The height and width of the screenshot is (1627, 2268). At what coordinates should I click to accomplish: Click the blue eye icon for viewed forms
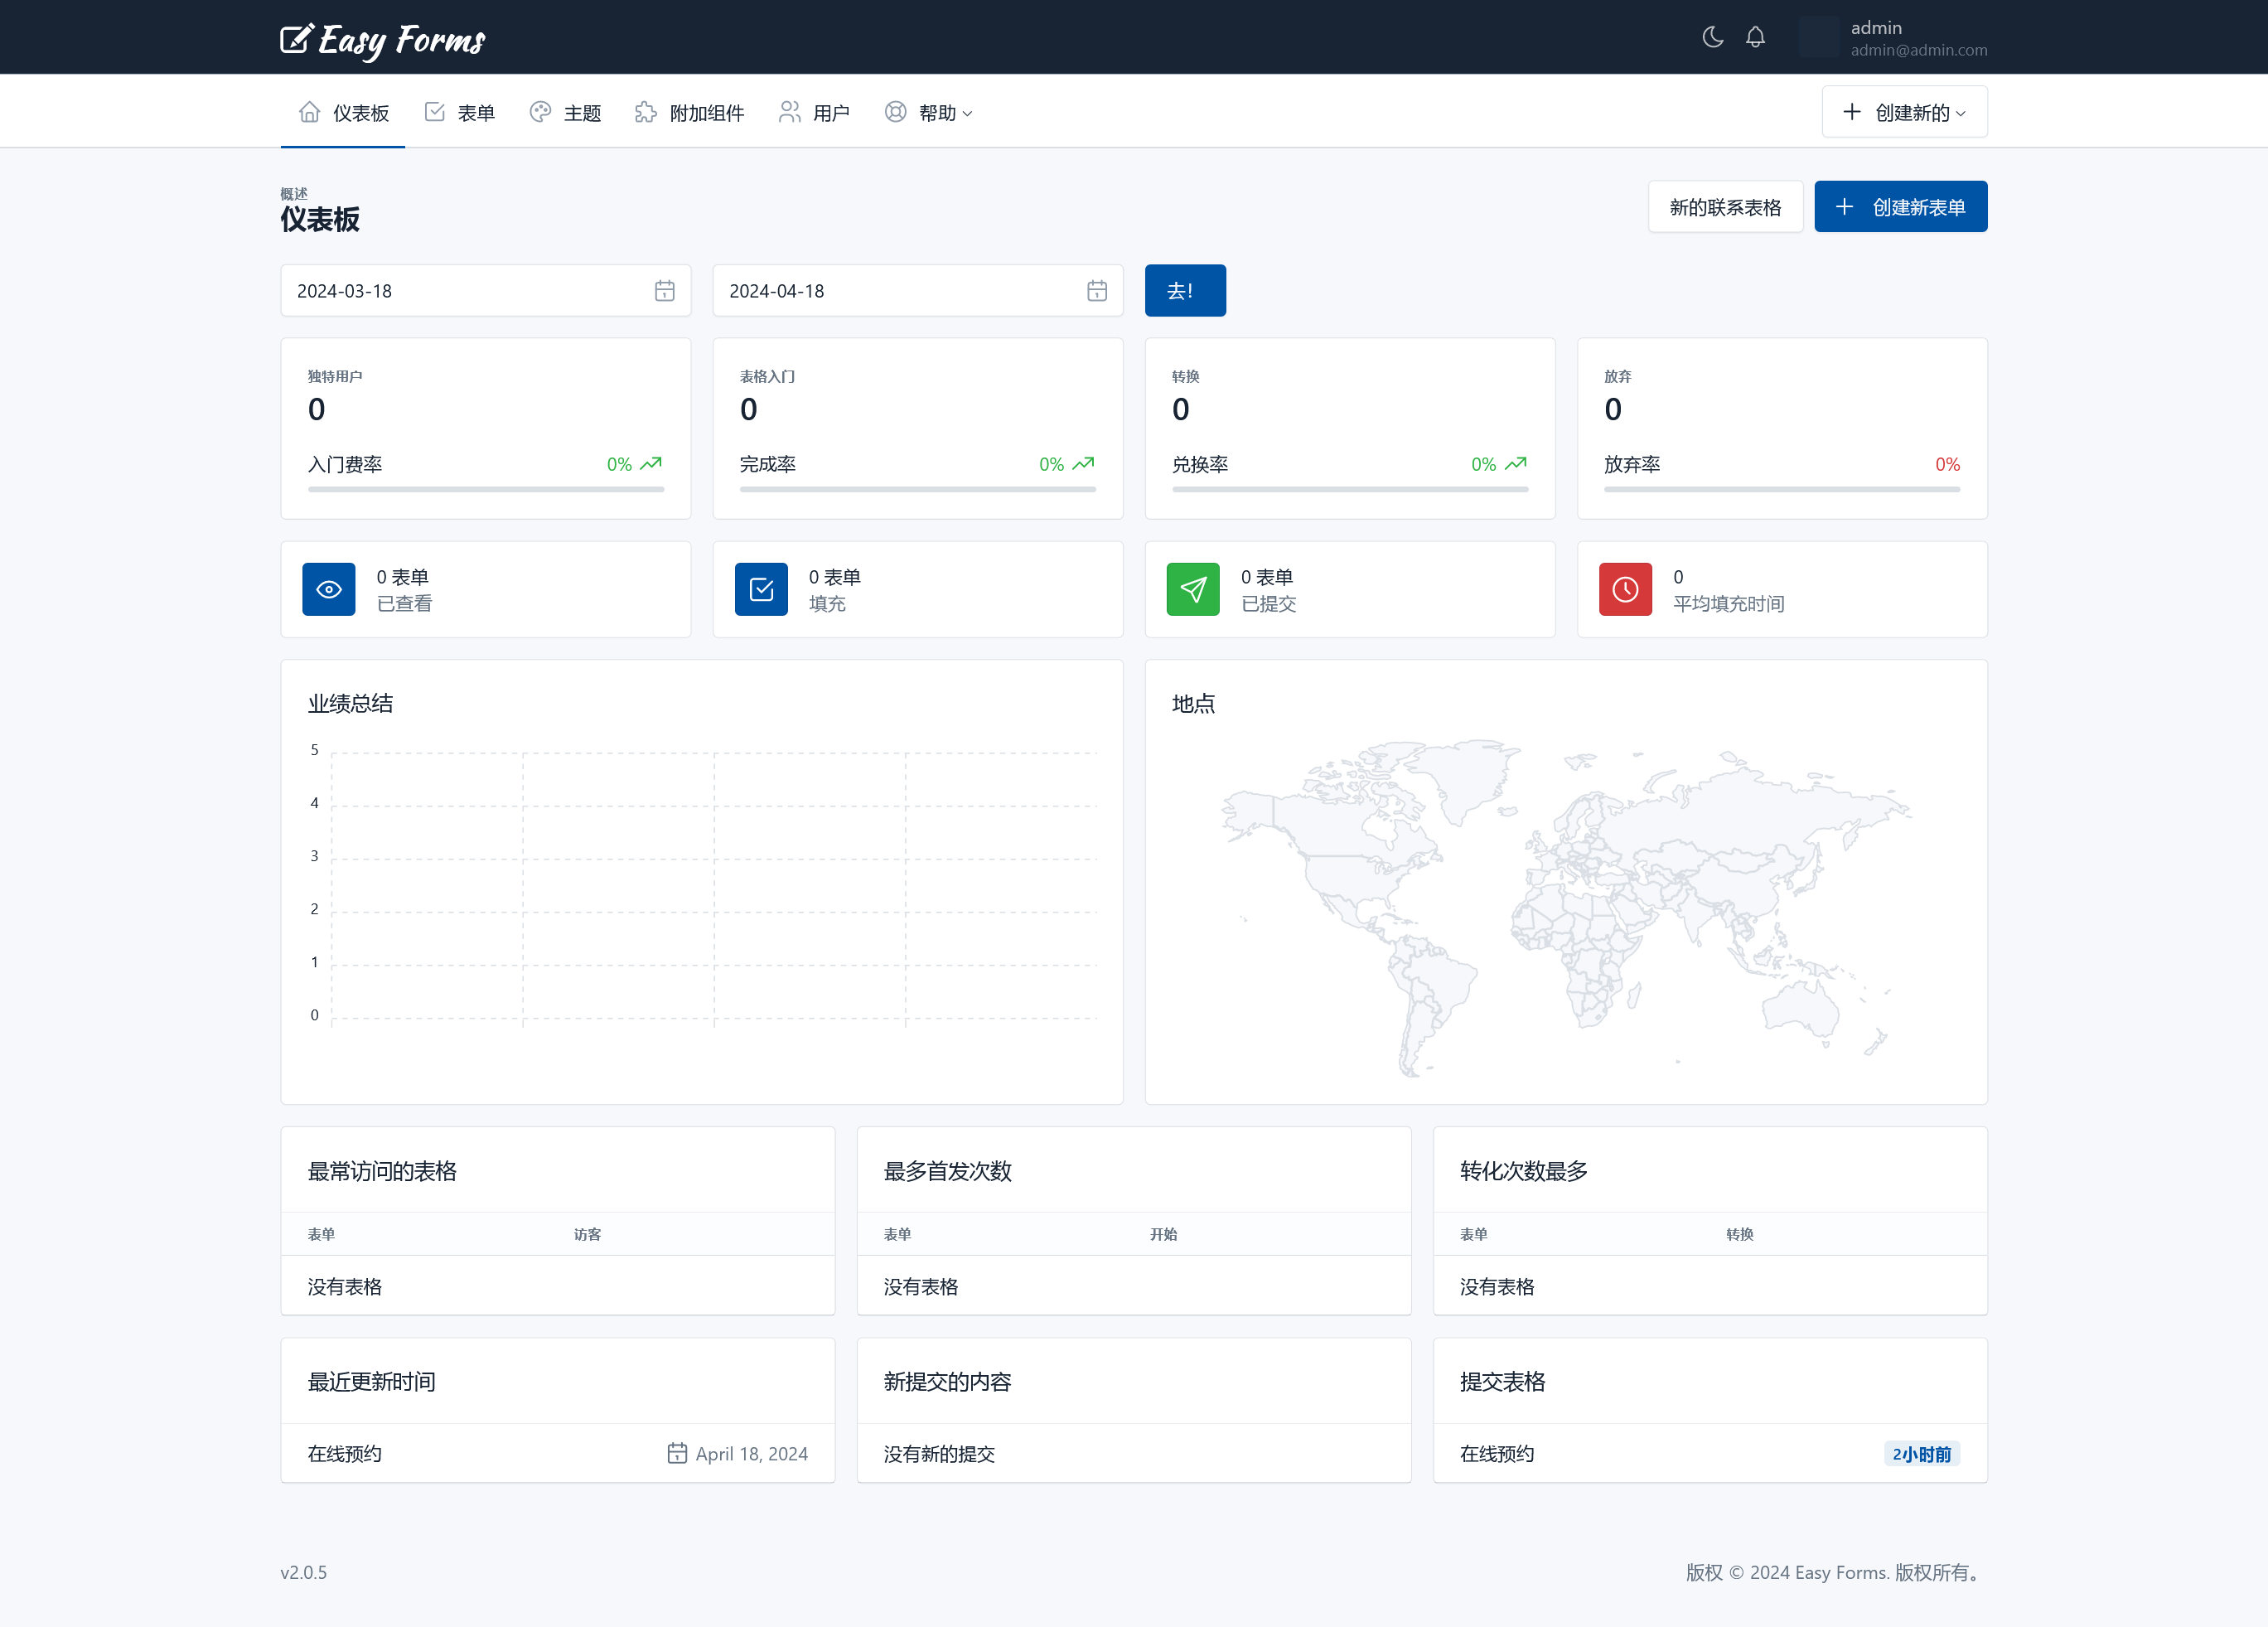pos(329,589)
